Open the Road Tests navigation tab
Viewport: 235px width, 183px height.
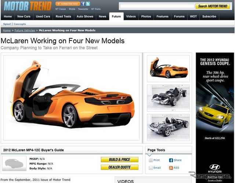(x=63, y=16)
